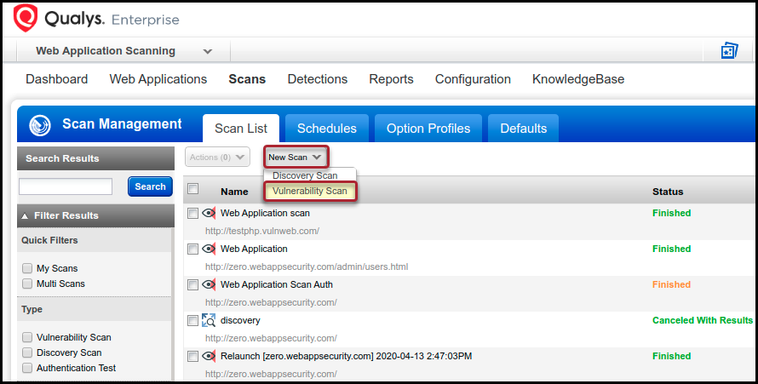Filter by Vulnerability Scan type checkbox

coord(27,337)
